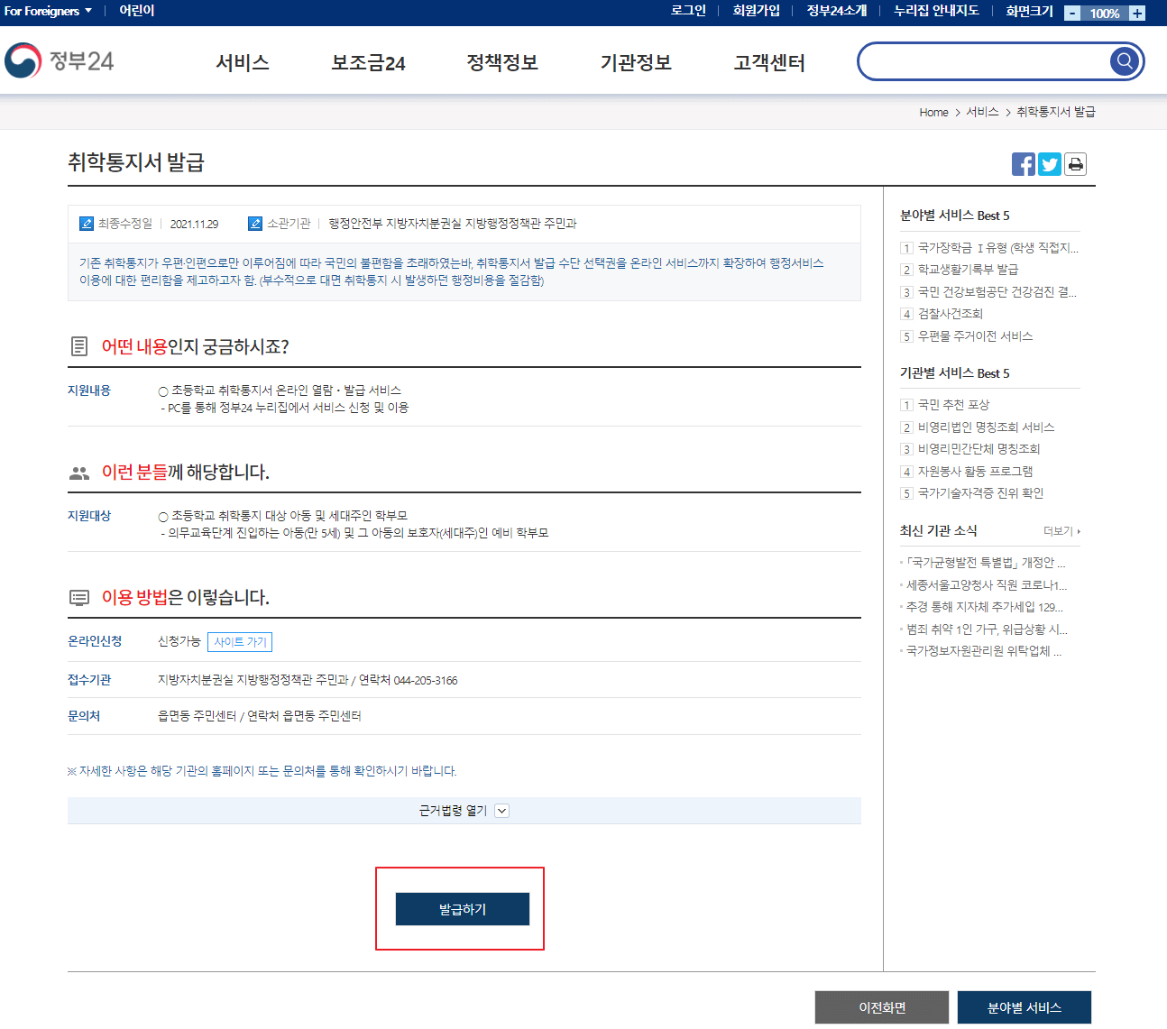Open 자원봉사 활동 프로그램 link
The image size is (1167, 1029).
point(975,472)
